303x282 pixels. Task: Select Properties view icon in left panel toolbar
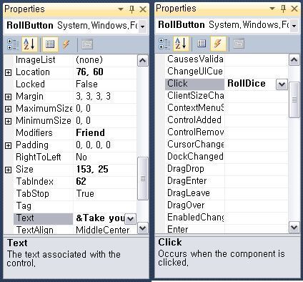coord(50,44)
